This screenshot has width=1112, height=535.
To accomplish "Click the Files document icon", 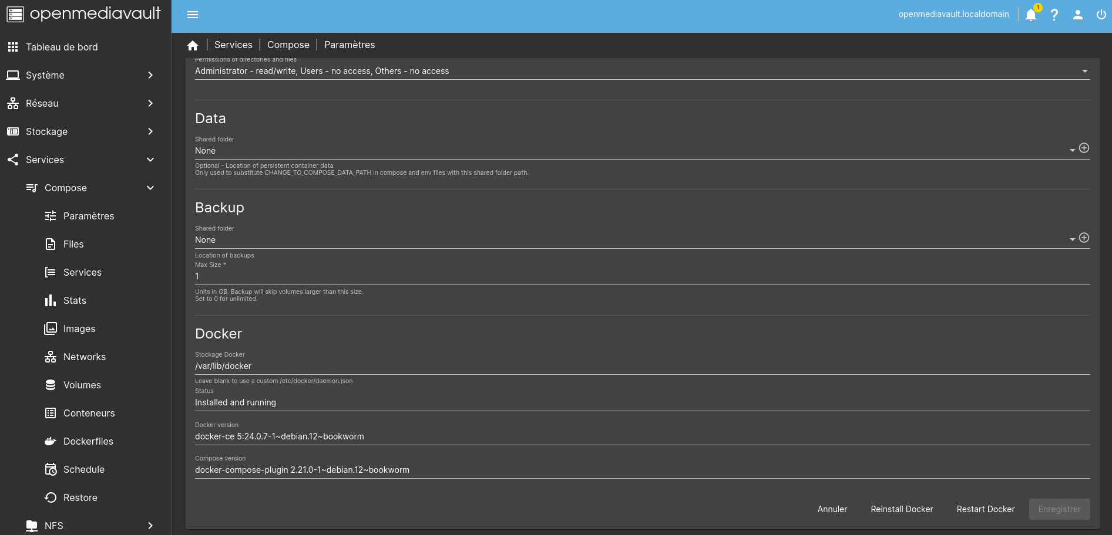I will click(x=51, y=244).
